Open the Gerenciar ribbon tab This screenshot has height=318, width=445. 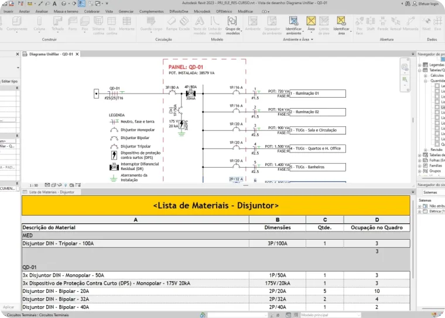126,11
